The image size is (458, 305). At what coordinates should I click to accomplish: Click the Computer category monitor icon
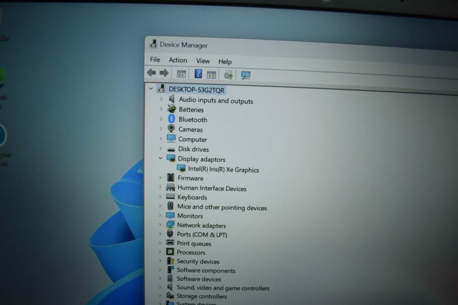(x=171, y=138)
